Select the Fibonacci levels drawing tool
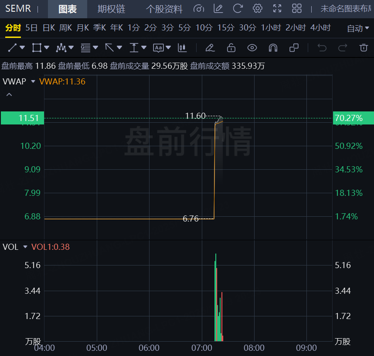The width and height of the screenshot is (374, 356). [85, 47]
